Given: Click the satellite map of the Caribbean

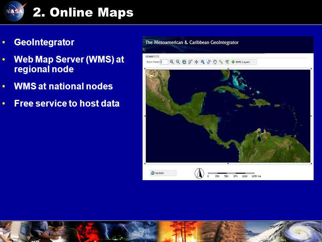Looking at the screenshot, I should (x=228, y=116).
